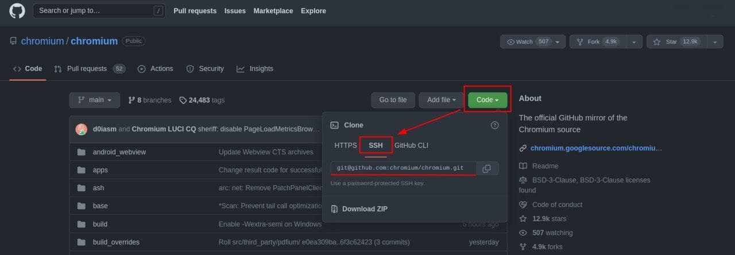Click Download ZIP
This screenshot has width=735, height=255.
(x=359, y=209)
